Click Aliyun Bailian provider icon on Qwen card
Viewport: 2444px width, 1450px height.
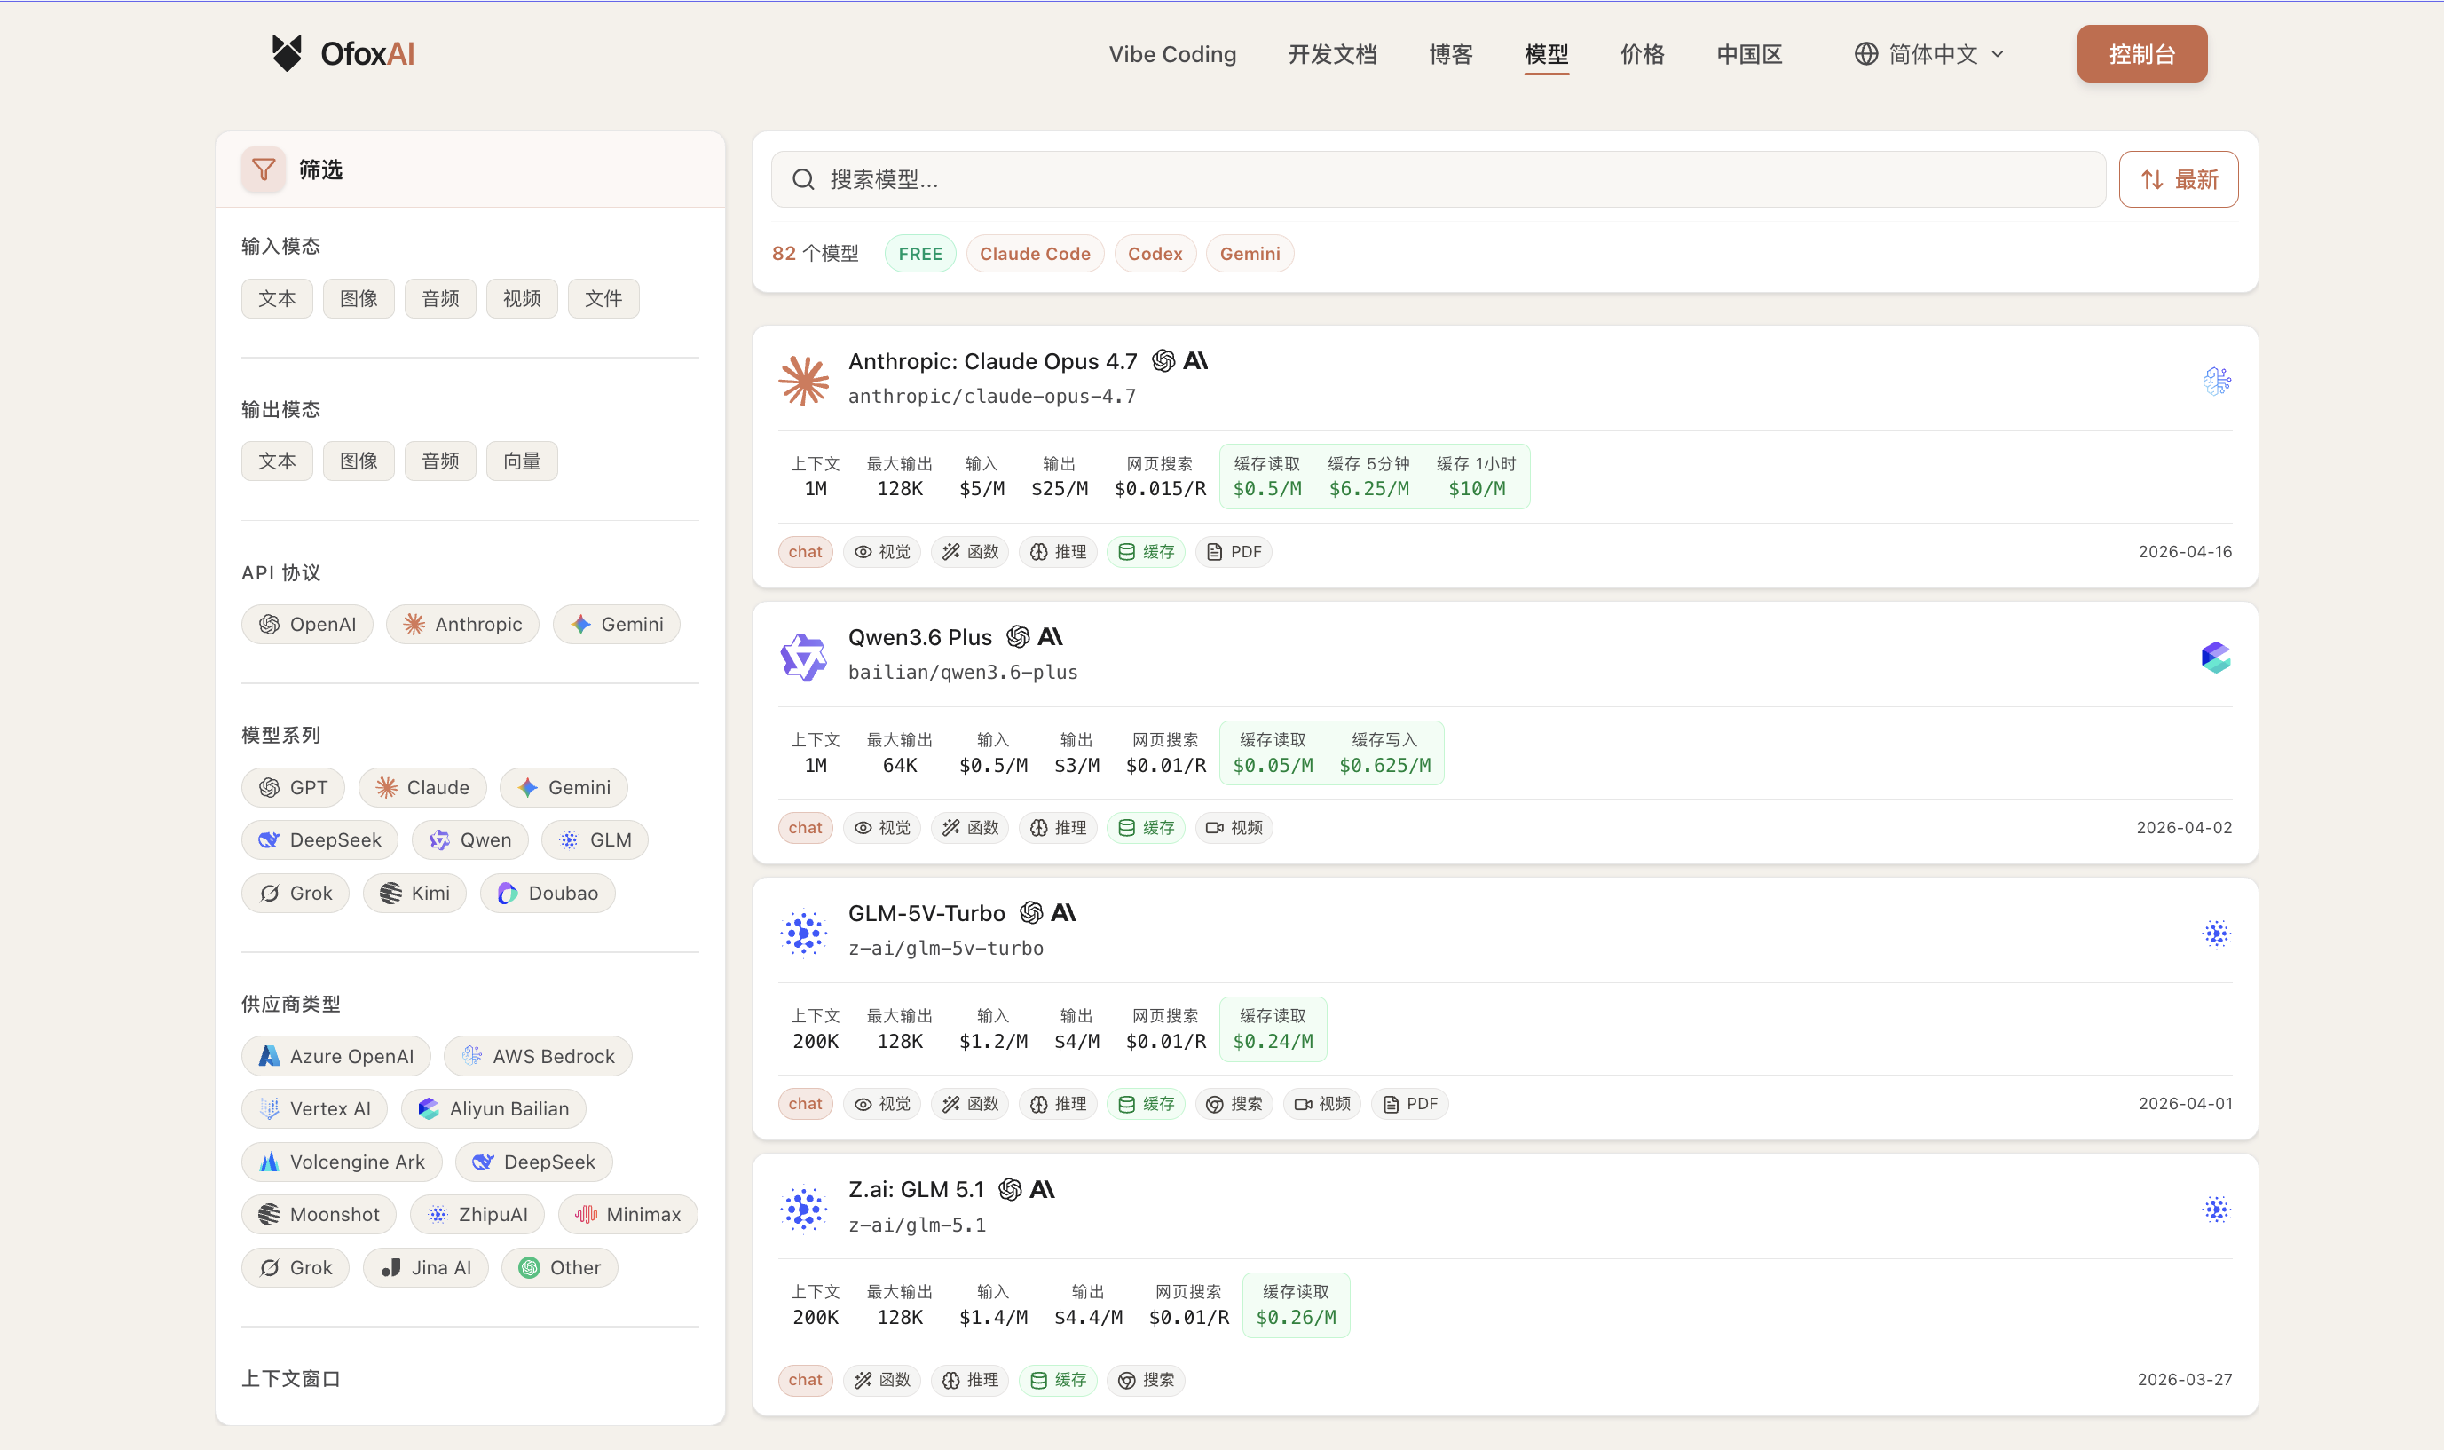pyautogui.click(x=2215, y=657)
